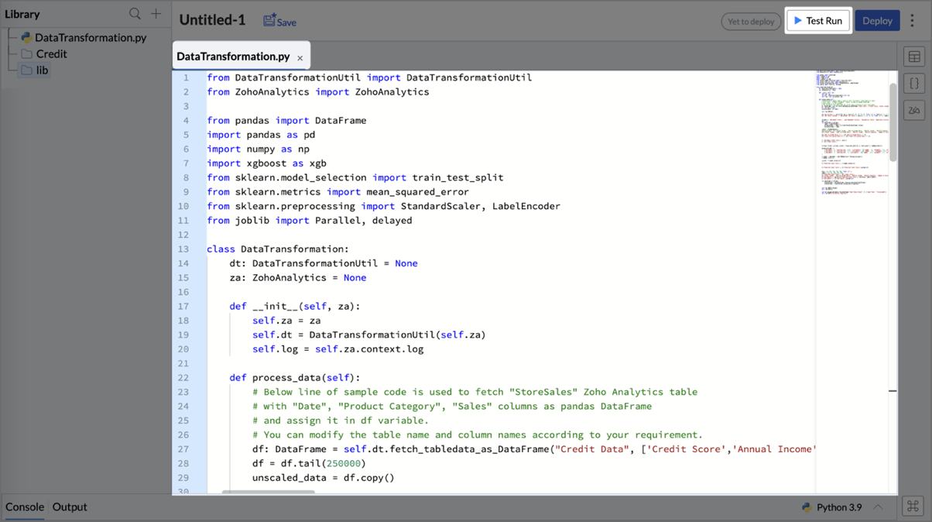This screenshot has height=522, width=932.
Task: Click the first line importing DataTransformationUtil
Action: (x=369, y=77)
